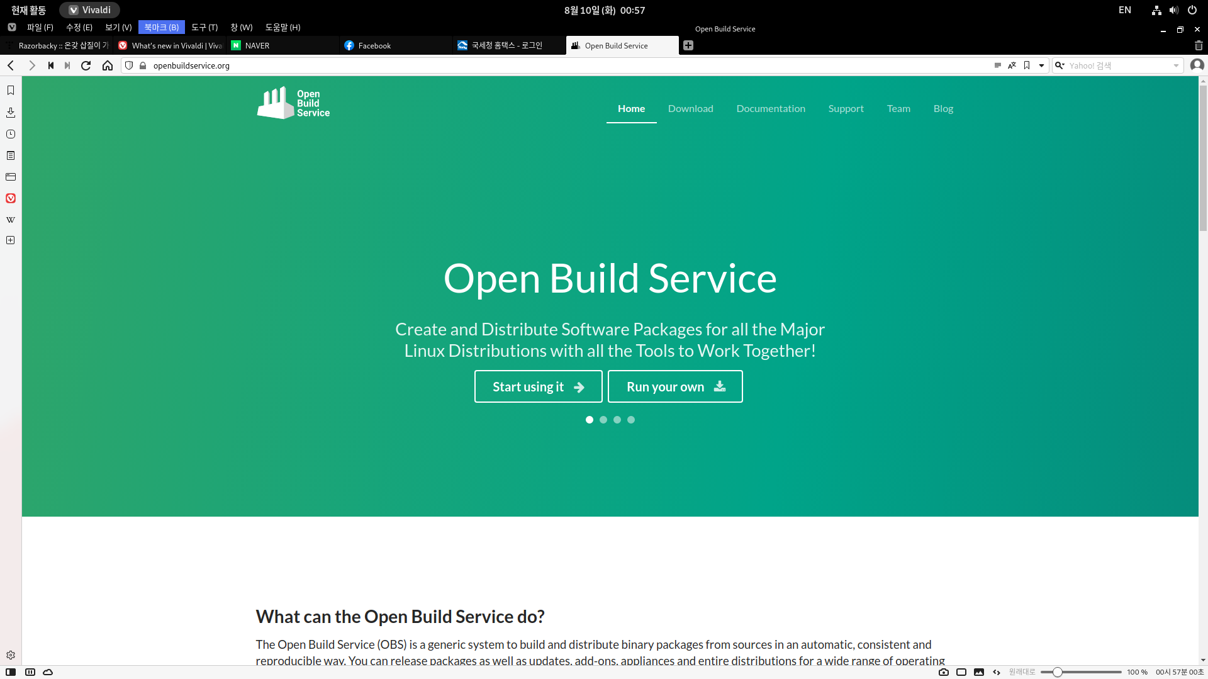Translate the page from the address bar

[x=1012, y=65]
